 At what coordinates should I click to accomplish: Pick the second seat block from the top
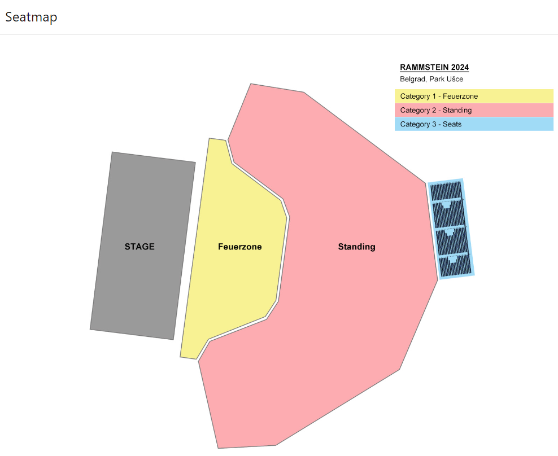coord(449,215)
